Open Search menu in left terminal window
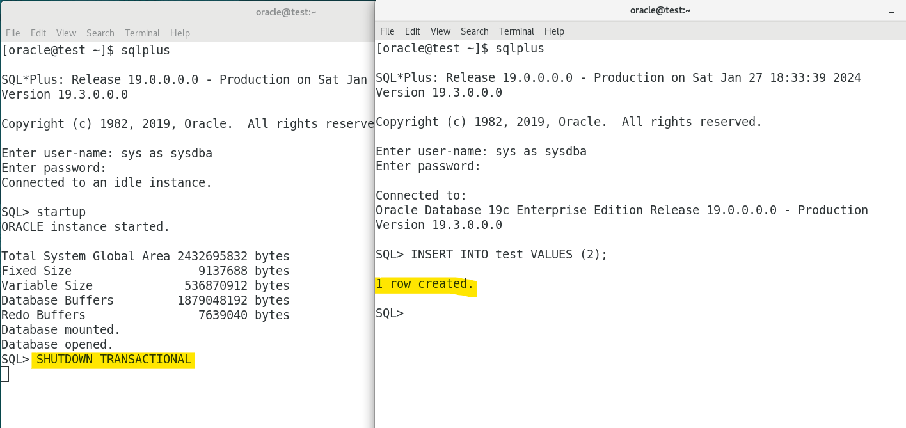Viewport: 906px width, 428px height. [100, 33]
